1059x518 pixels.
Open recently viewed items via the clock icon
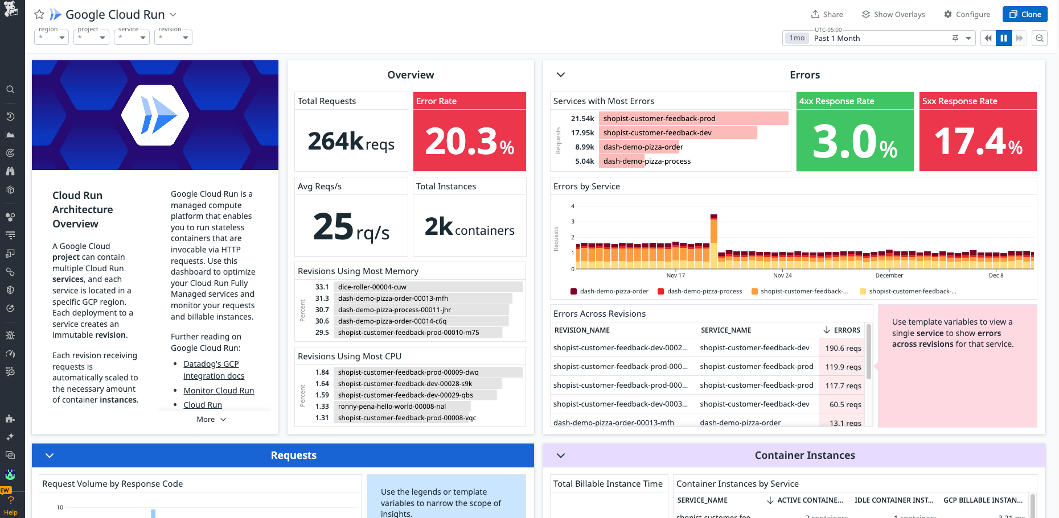point(10,116)
